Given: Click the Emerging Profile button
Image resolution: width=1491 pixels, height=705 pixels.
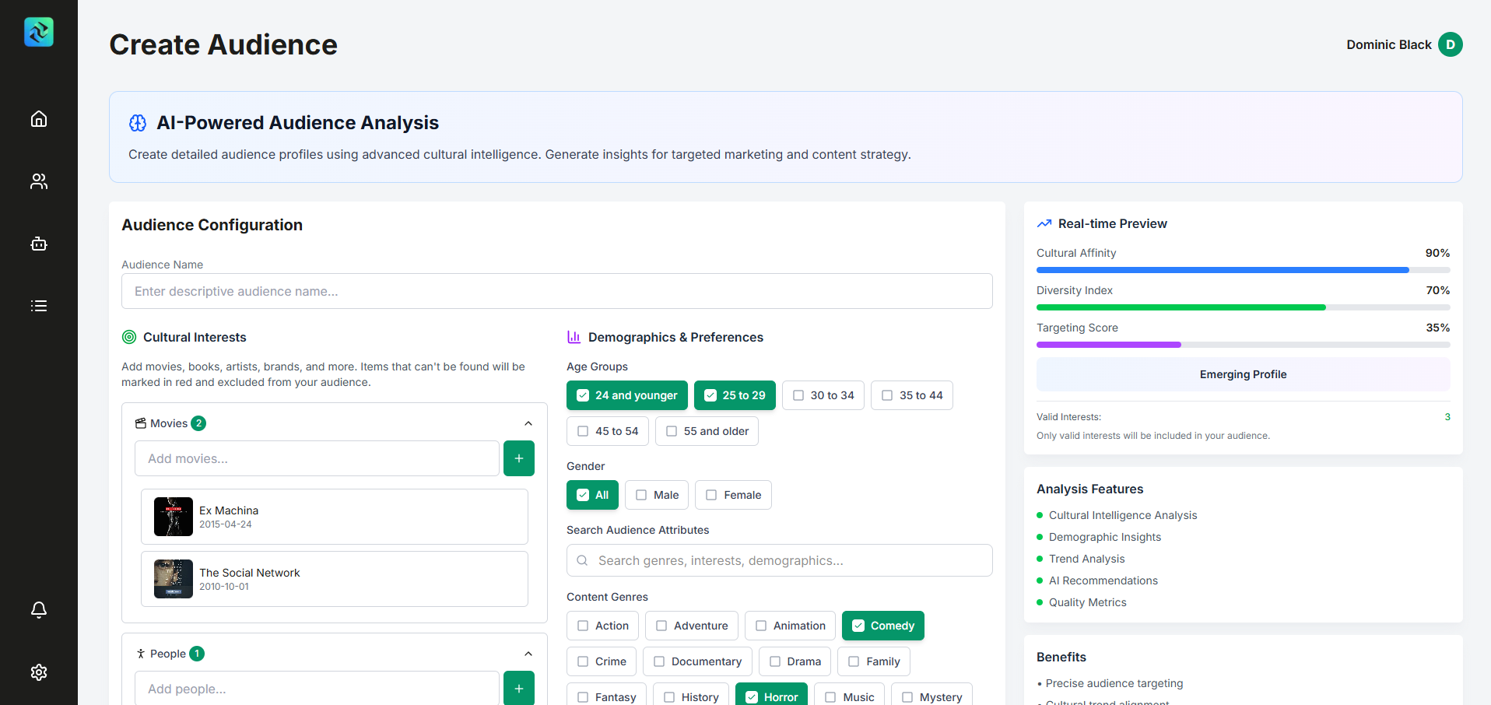Looking at the screenshot, I should [x=1243, y=374].
